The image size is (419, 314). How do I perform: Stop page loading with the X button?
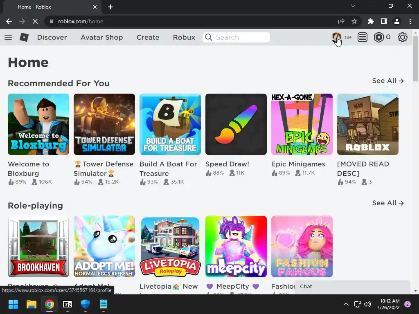pyautogui.click(x=35, y=21)
